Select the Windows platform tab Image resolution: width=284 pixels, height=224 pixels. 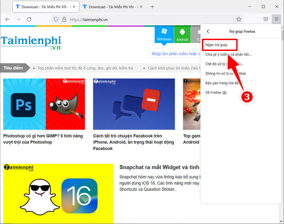click(164, 34)
